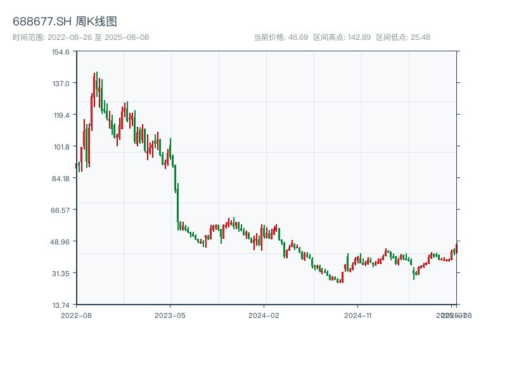Viewport: 507px width, 380px height.
Task: Click the 区间低点 25.48 label
Action: 403,37
